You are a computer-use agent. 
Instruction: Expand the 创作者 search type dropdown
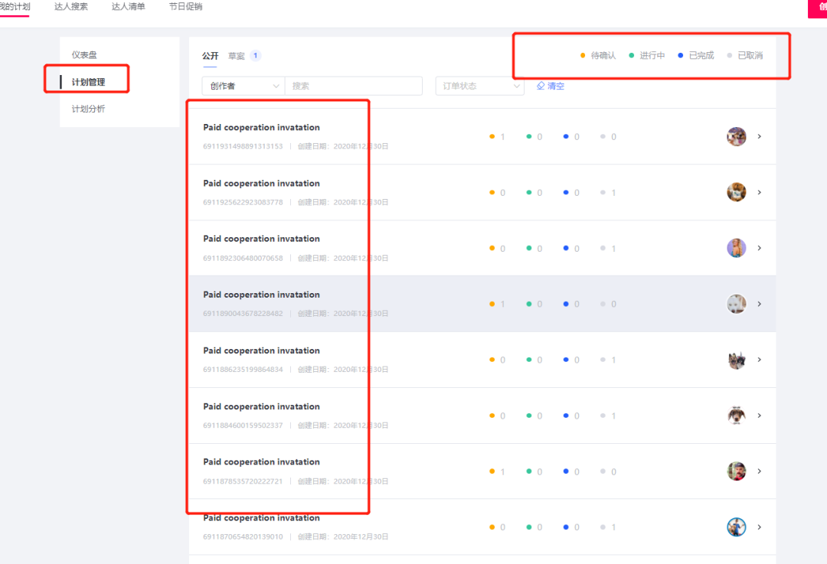tap(244, 86)
